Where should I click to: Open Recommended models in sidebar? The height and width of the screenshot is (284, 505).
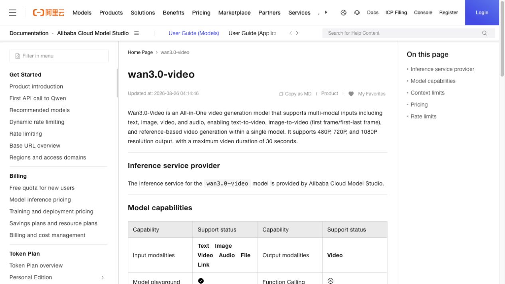click(40, 110)
